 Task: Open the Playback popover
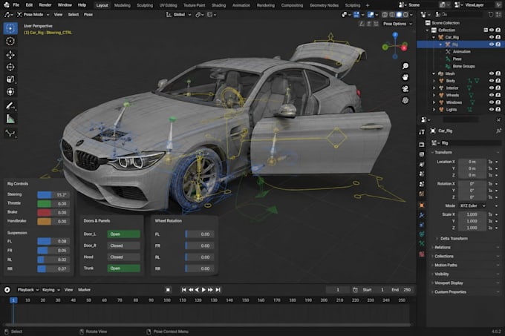tap(27, 290)
